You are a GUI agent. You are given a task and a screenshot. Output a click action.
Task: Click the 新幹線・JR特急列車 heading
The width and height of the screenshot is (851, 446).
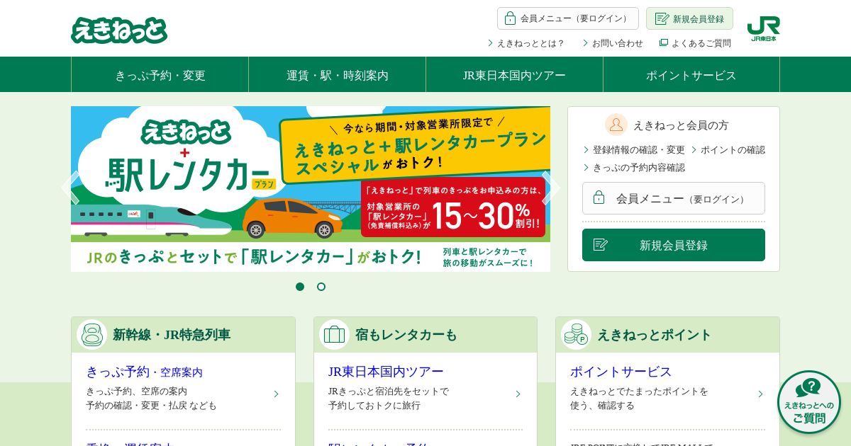point(172,335)
